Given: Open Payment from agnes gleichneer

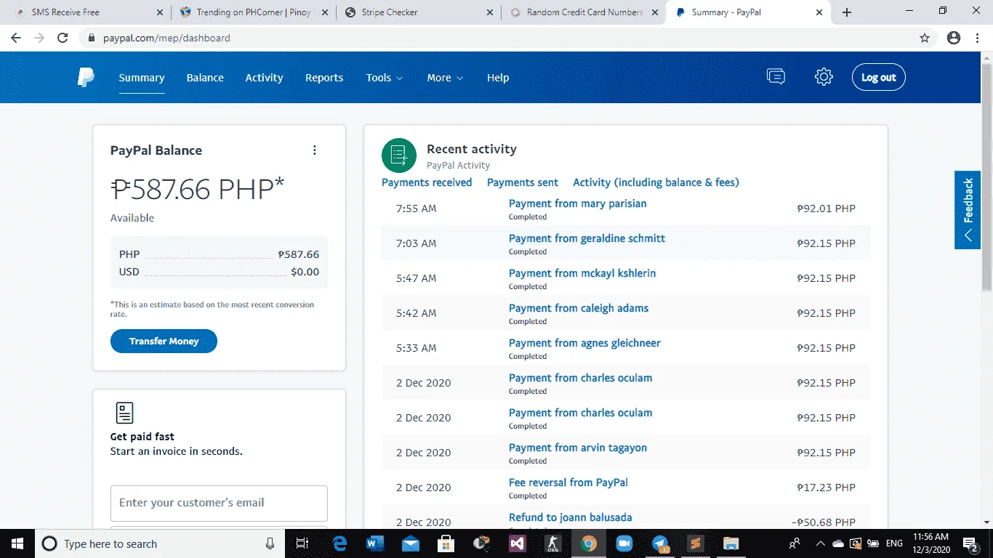Looking at the screenshot, I should tap(584, 343).
